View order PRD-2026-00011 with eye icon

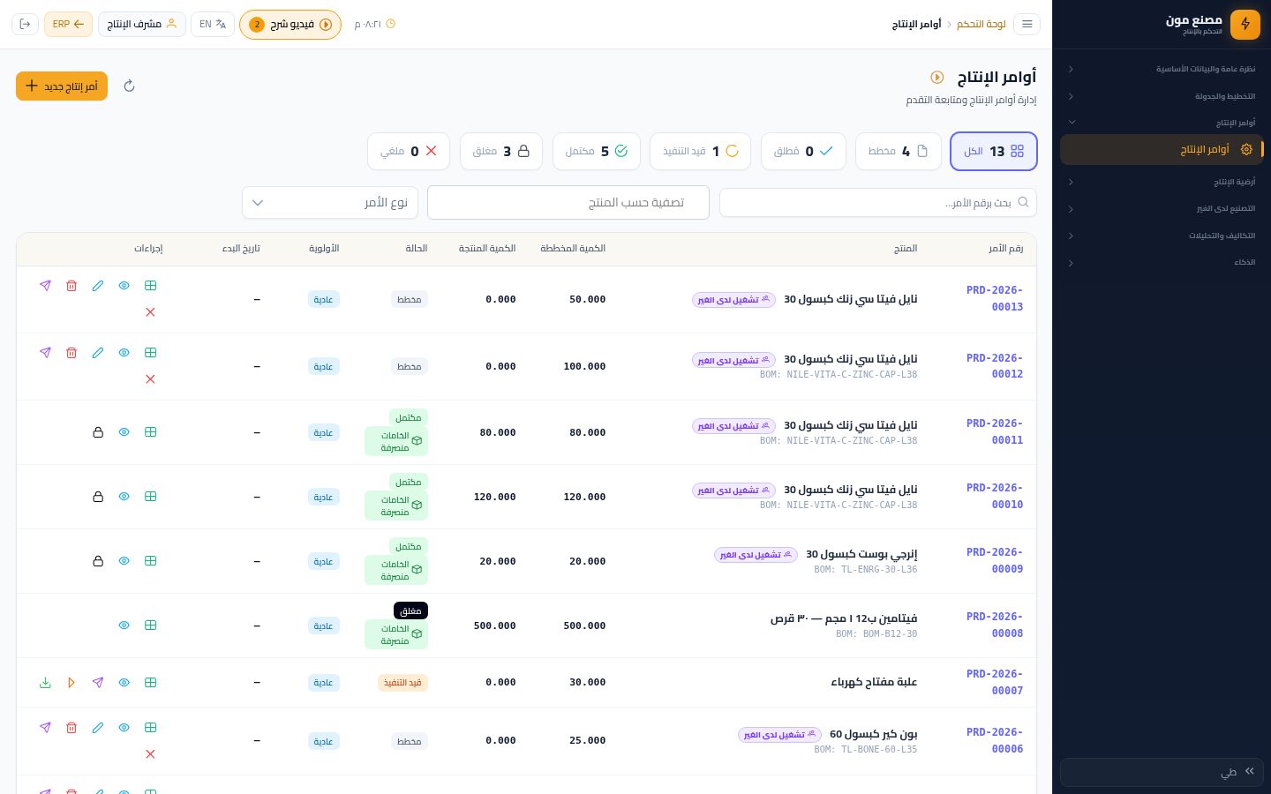pyautogui.click(x=124, y=432)
